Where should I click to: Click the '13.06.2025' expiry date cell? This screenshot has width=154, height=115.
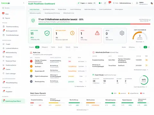139,60
